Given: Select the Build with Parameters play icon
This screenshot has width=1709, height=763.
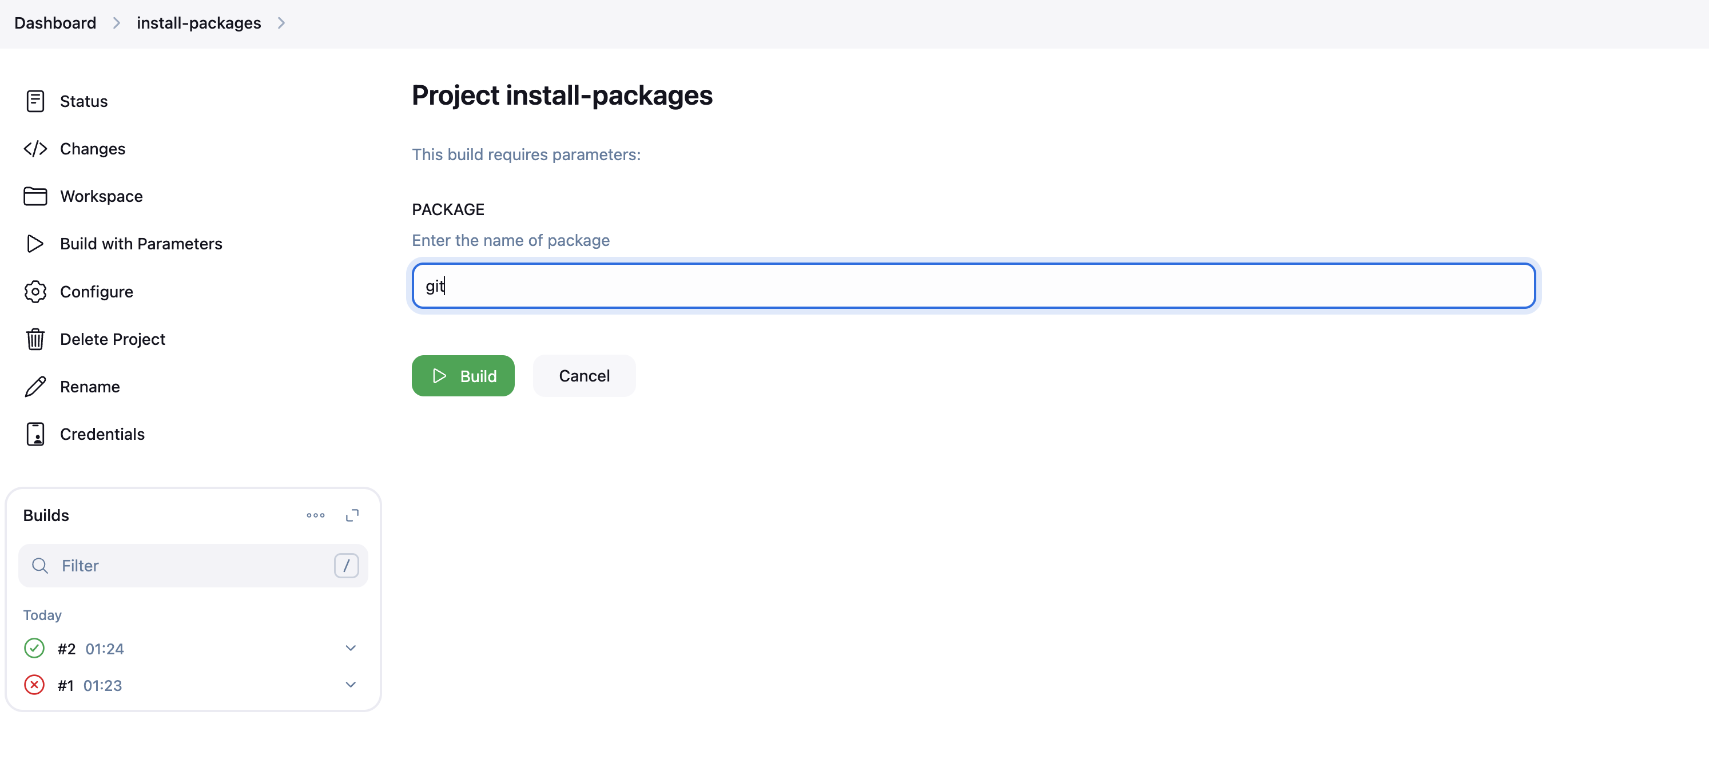Looking at the screenshot, I should pyautogui.click(x=35, y=244).
